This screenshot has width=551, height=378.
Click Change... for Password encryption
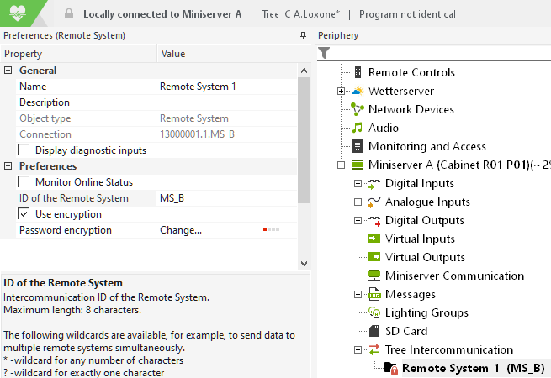point(181,230)
